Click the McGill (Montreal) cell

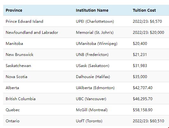(x=92, y=110)
